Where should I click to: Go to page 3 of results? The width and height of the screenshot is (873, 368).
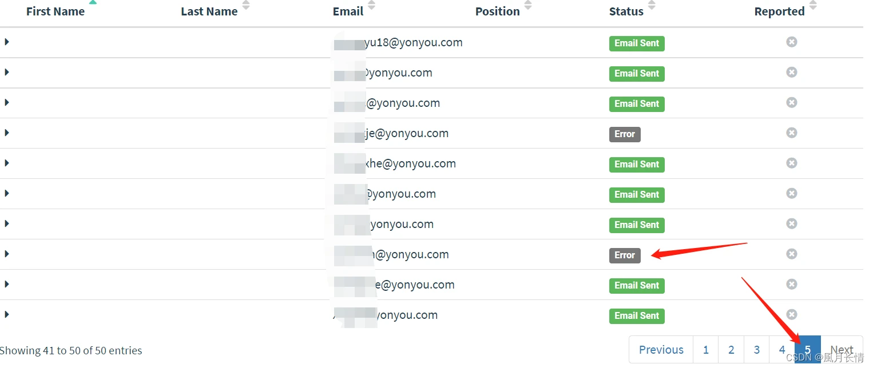(x=756, y=350)
